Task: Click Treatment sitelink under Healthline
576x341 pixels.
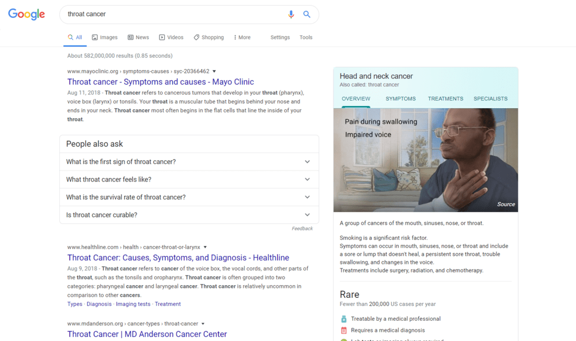Action: pyautogui.click(x=168, y=304)
